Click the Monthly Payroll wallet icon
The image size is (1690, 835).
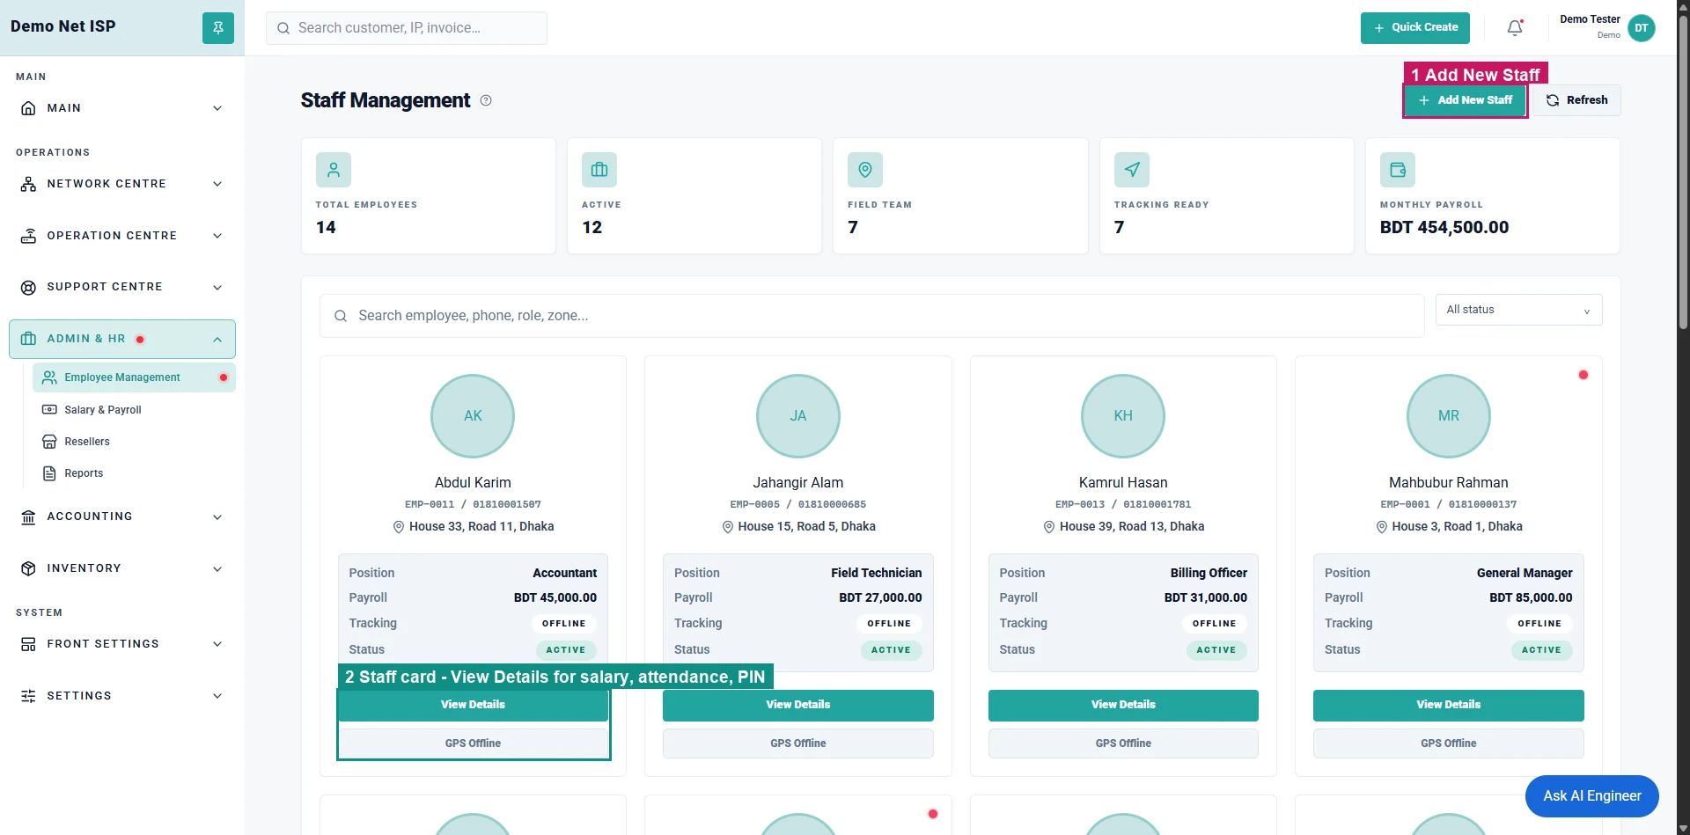[1398, 170]
